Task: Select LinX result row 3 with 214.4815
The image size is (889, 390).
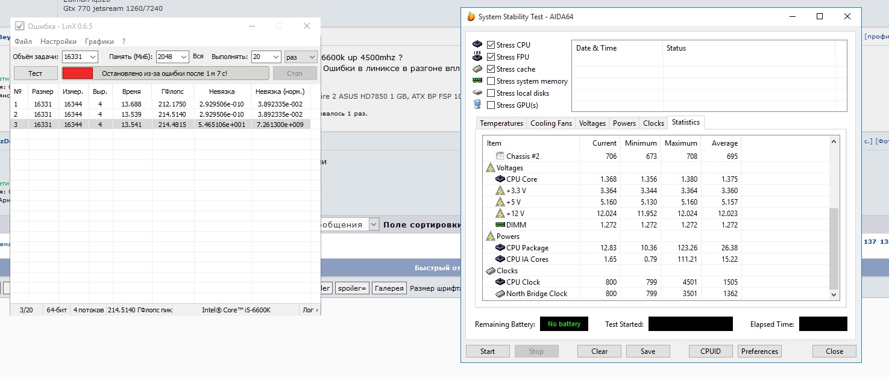Action: 160,125
